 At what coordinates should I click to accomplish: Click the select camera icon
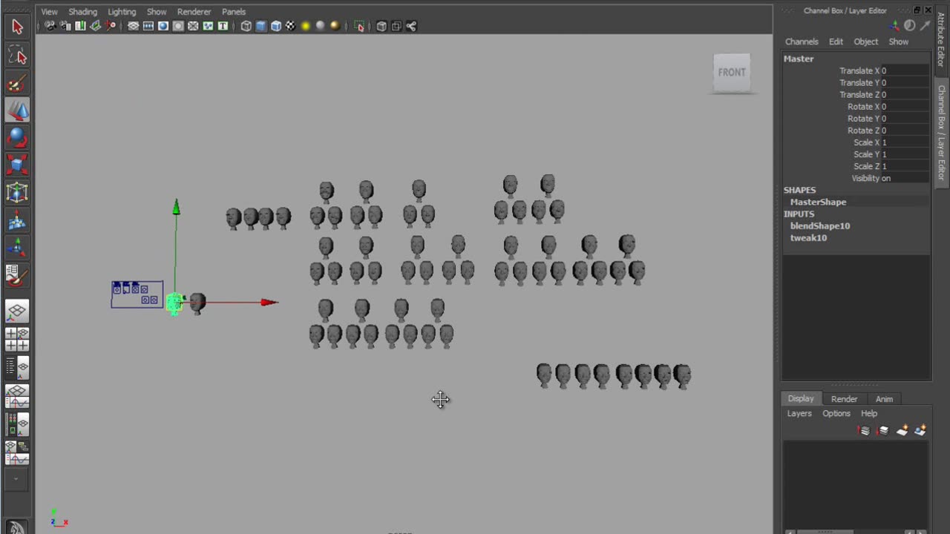pos(50,26)
